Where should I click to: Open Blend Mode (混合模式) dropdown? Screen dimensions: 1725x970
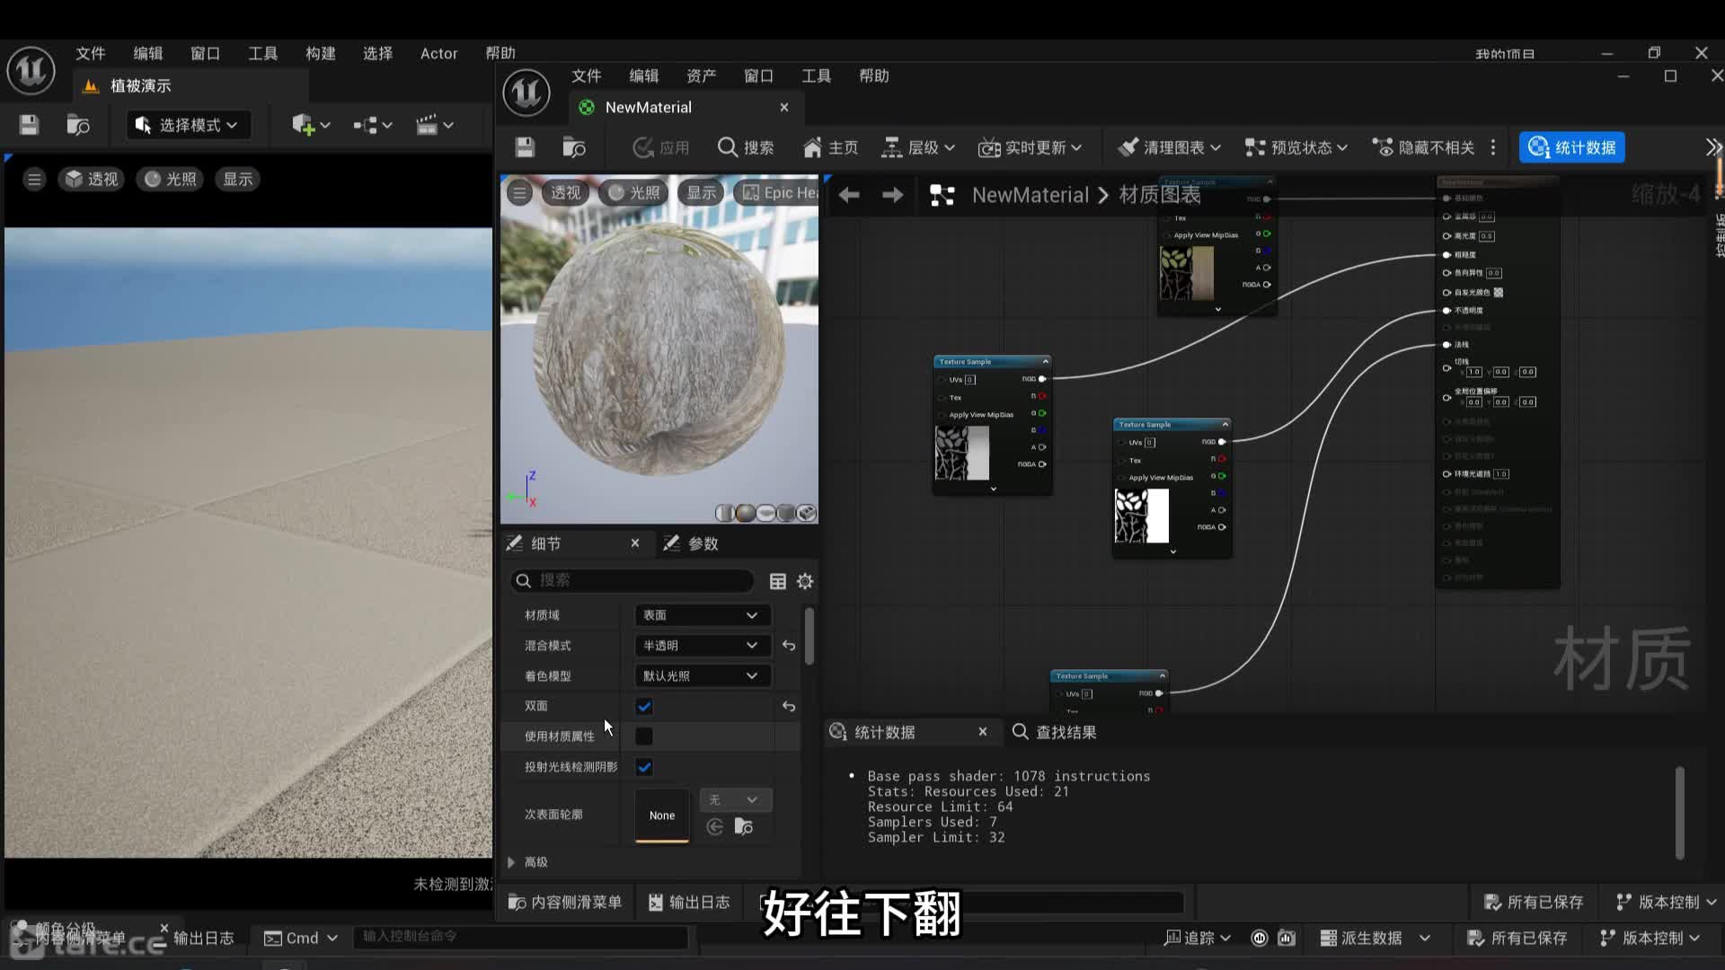703,646
